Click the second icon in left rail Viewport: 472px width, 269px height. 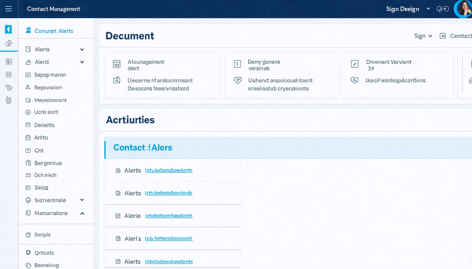pyautogui.click(x=9, y=43)
